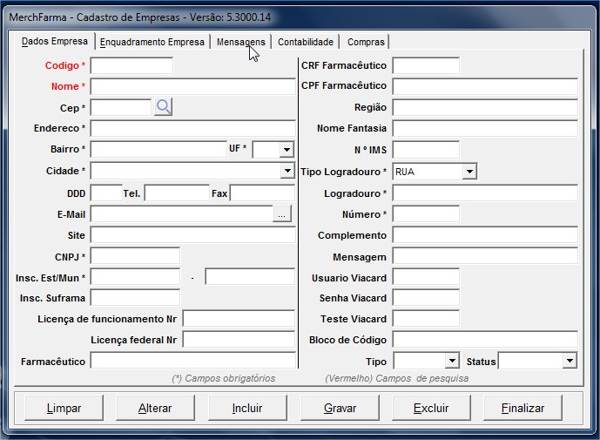Open the Tipo Logradouro dropdown
Screen dimensions: 600x440
pos(469,173)
